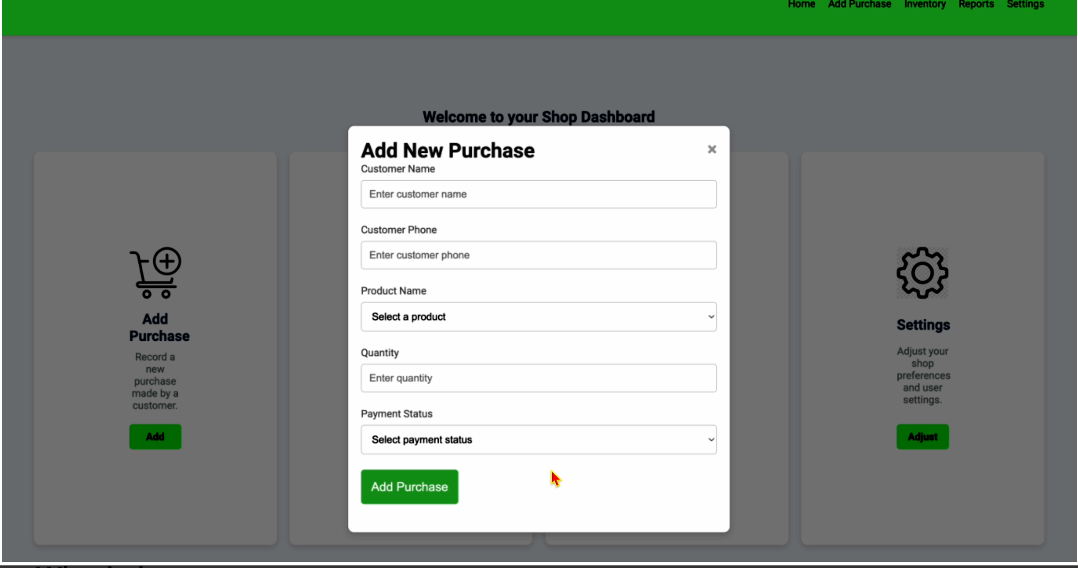Open Inventory from the top navigation
This screenshot has width=1078, height=568.
pos(925,4)
